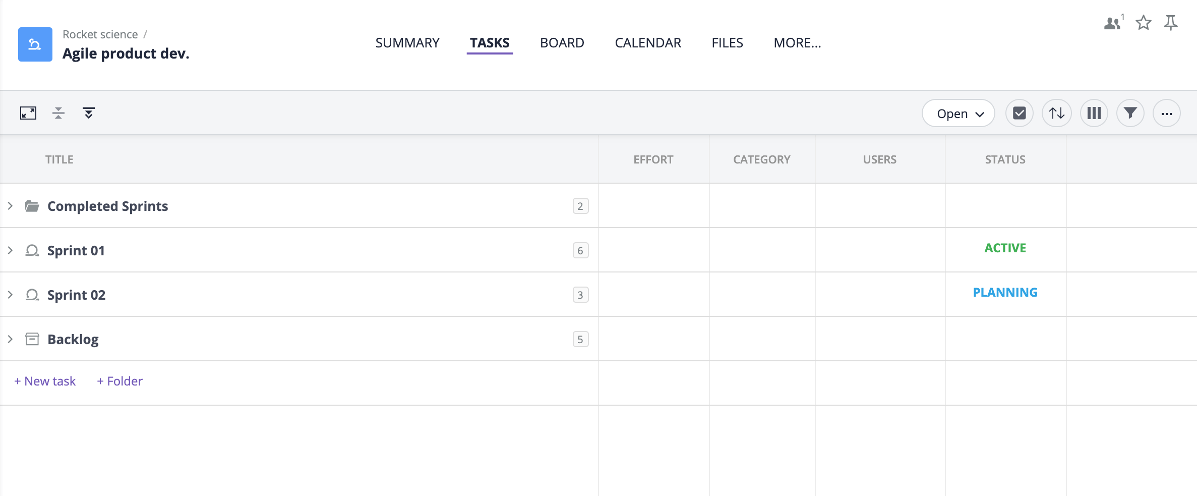The image size is (1197, 496).
Task: Expand all task groups icon
Action: (x=89, y=113)
